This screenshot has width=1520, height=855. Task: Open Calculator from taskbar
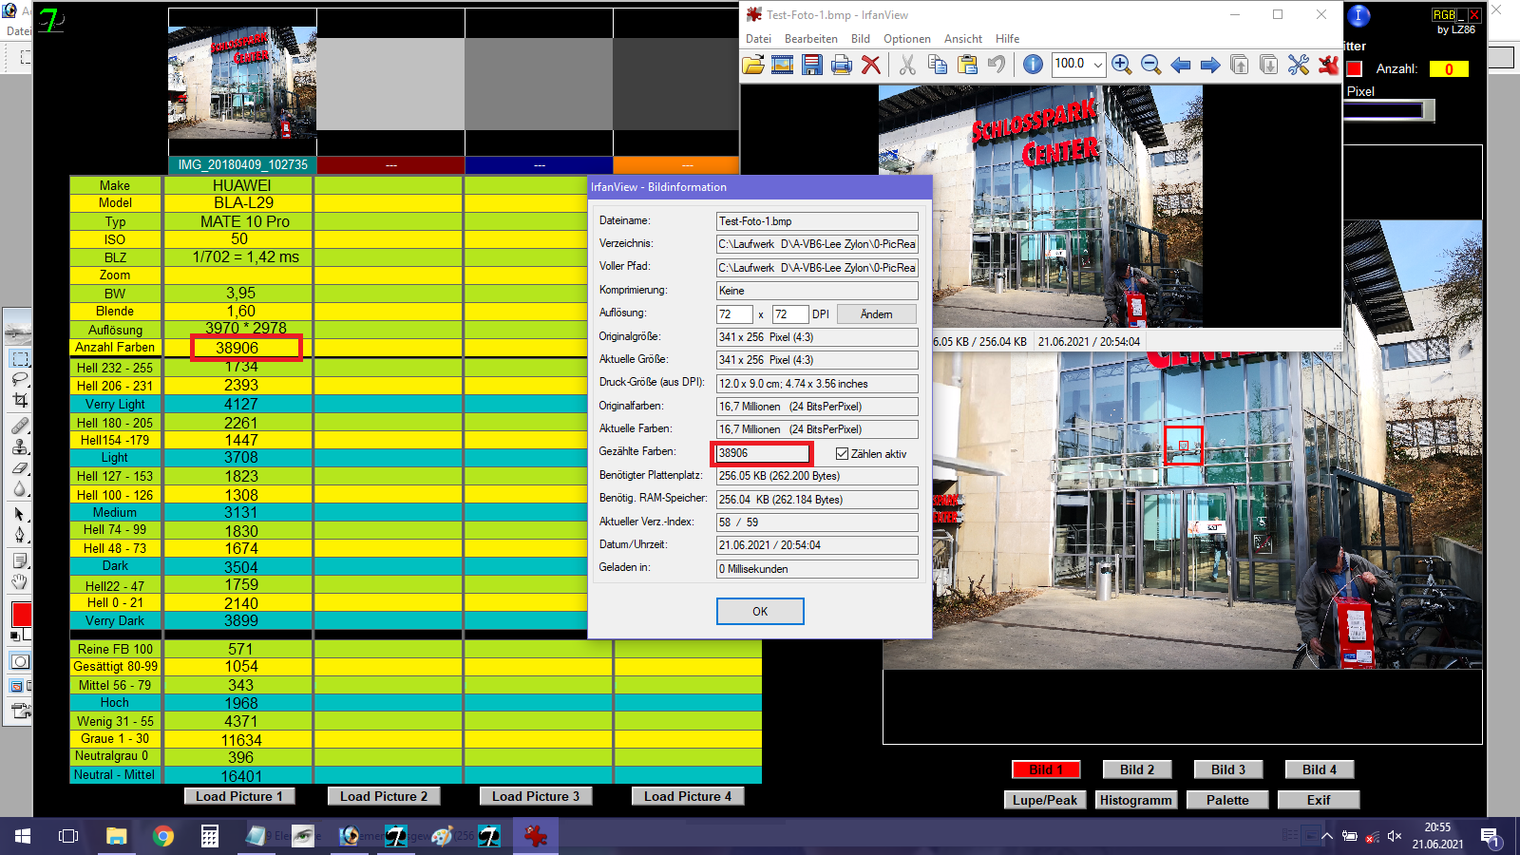tap(210, 836)
